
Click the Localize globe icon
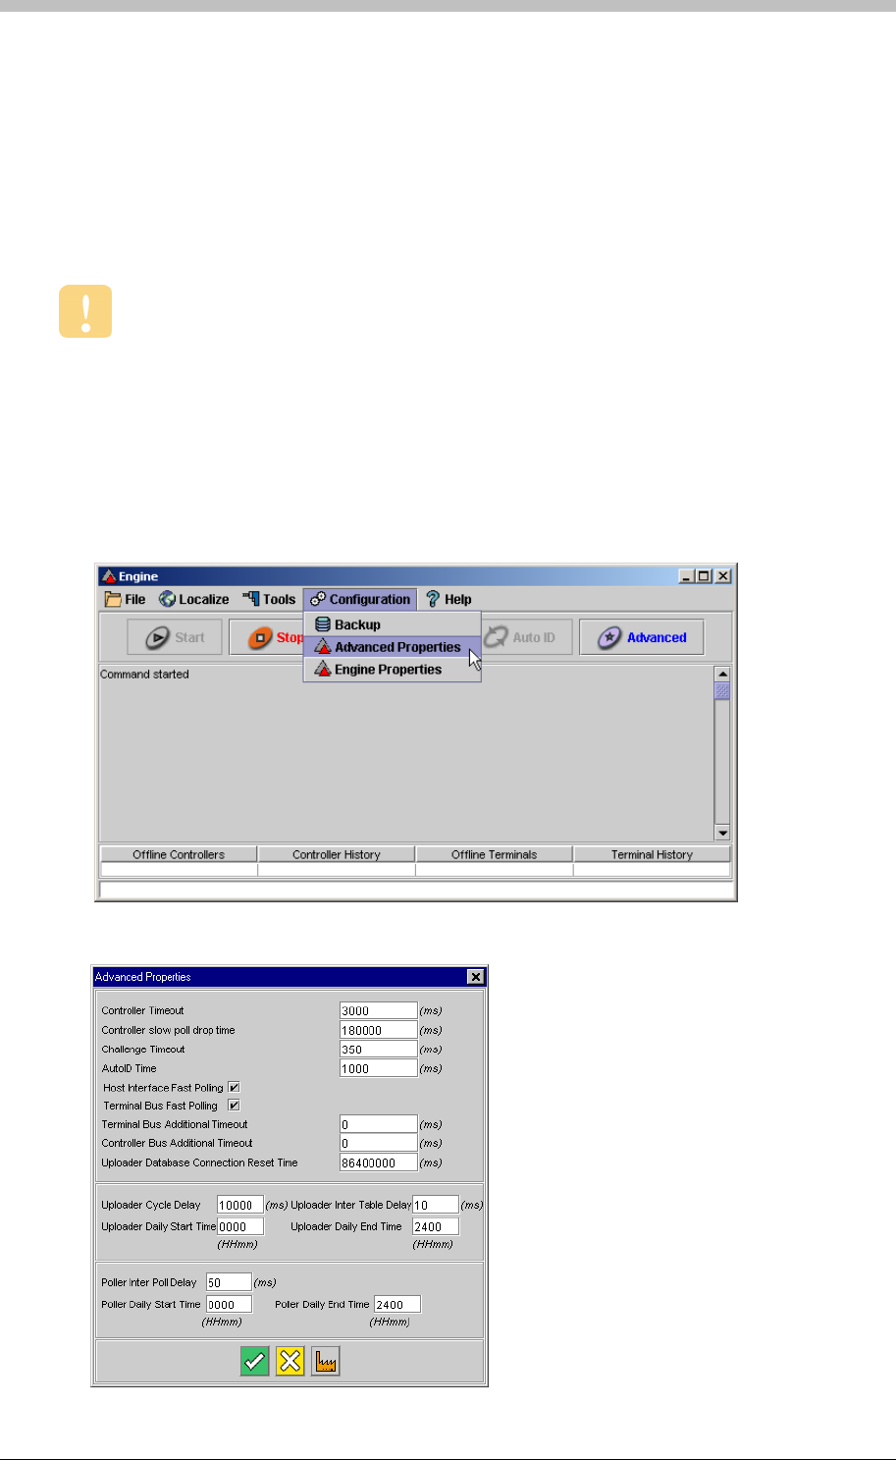(168, 599)
